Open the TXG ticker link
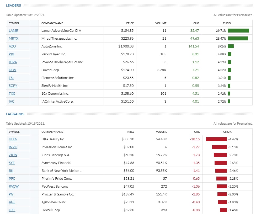Image resolution: width=256 pixels, height=218 pixels. tap(12, 93)
